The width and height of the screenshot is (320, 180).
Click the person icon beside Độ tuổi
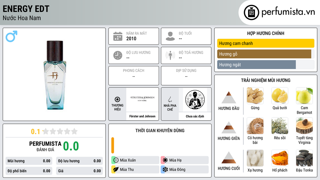(x=170, y=36)
